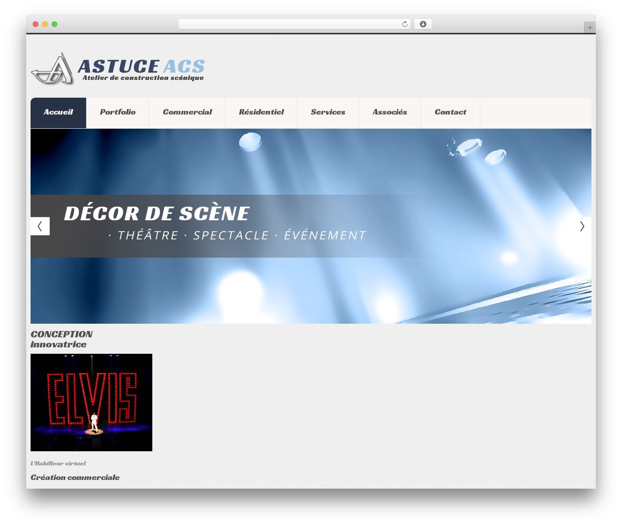Open the Accueil menu item
The width and height of the screenshot is (622, 526).
click(x=58, y=113)
